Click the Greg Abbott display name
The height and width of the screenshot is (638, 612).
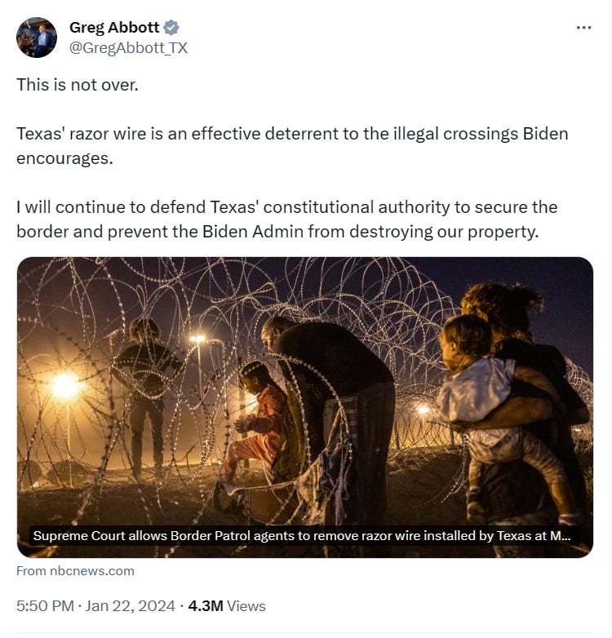click(114, 28)
